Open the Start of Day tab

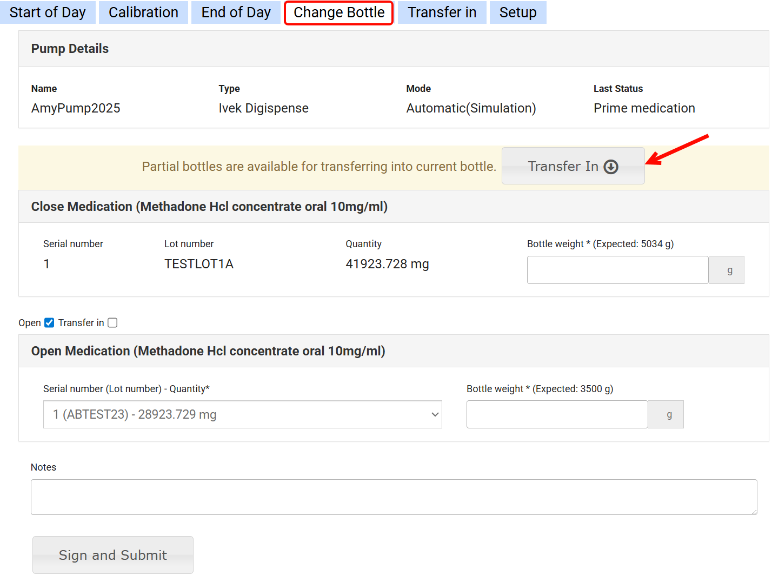point(48,12)
